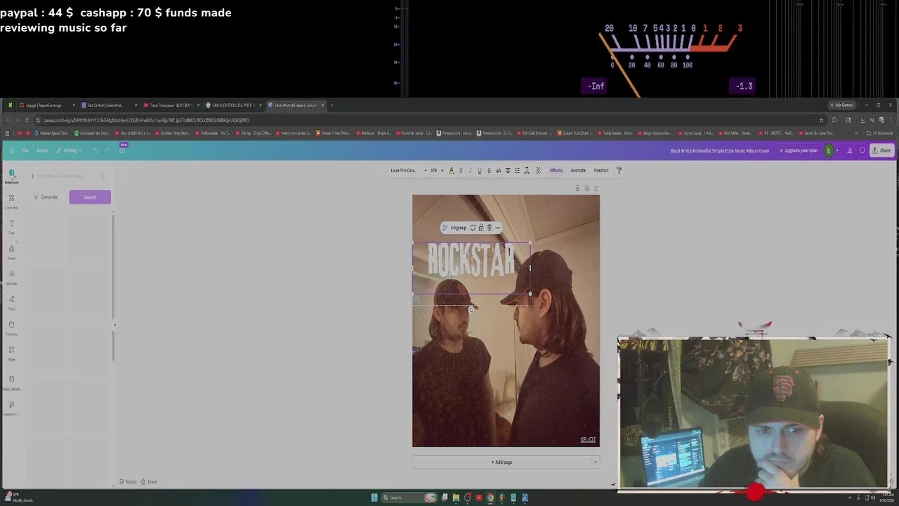
Task: Open the File menu
Action: (25, 150)
